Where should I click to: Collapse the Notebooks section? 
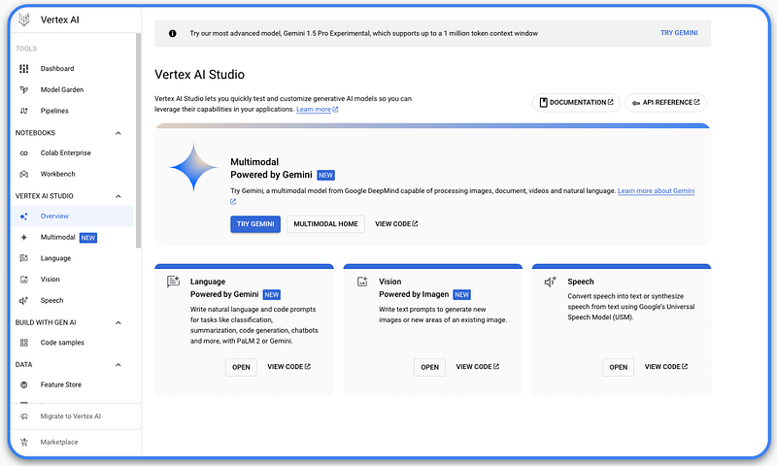tap(118, 133)
